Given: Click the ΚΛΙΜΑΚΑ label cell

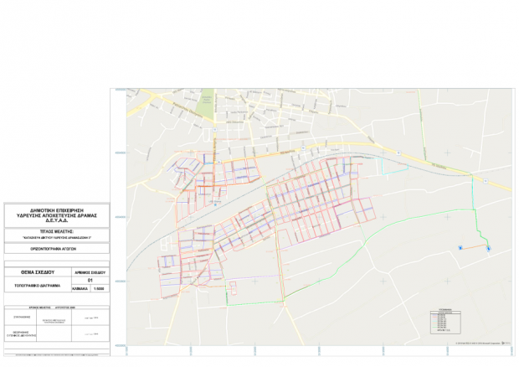Looking at the screenshot, I should (80, 289).
